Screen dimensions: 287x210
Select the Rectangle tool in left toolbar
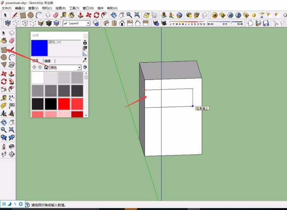pos(4,49)
